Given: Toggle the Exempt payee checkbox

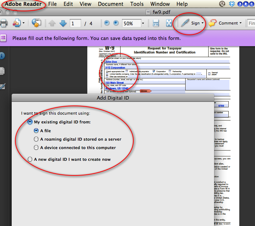Looking at the screenshot, I should point(209,74).
